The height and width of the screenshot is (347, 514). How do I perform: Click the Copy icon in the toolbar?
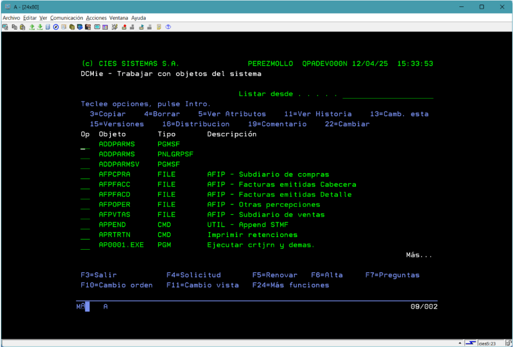coord(14,27)
